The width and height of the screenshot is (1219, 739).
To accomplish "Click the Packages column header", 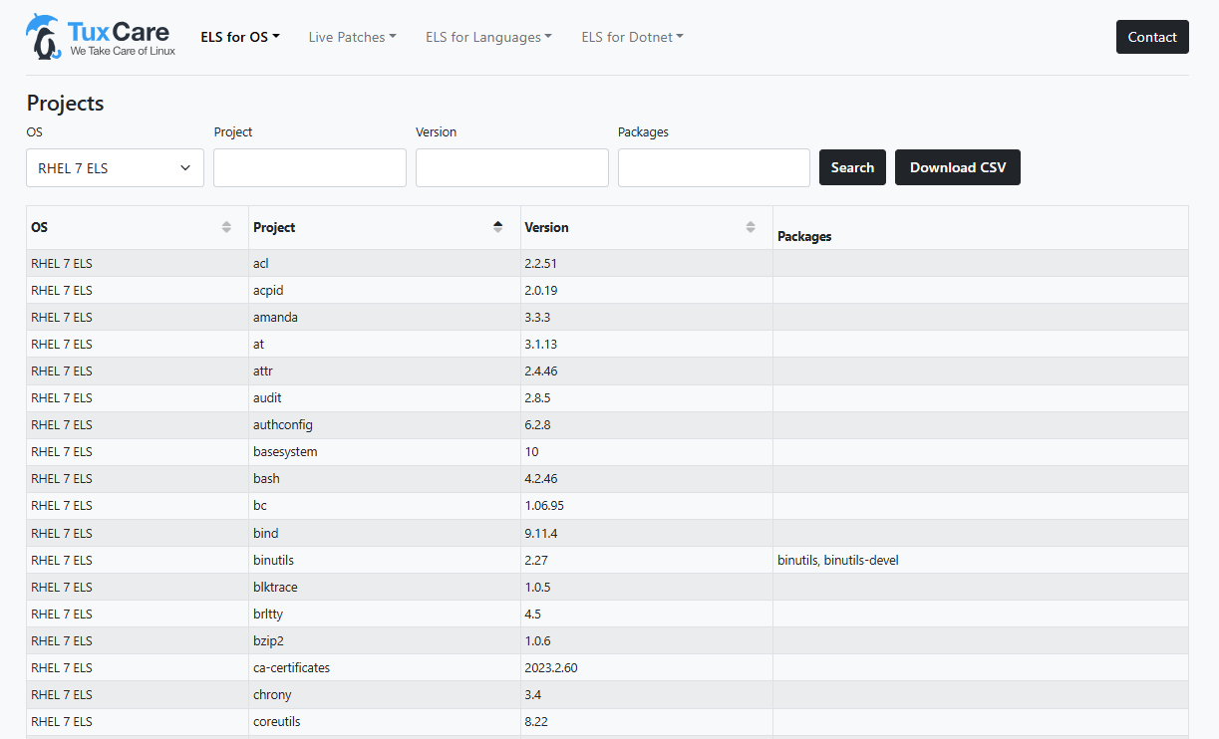I will (x=804, y=236).
